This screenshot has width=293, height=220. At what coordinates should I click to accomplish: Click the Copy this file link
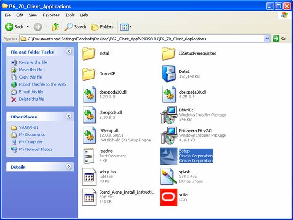[x=31, y=77]
